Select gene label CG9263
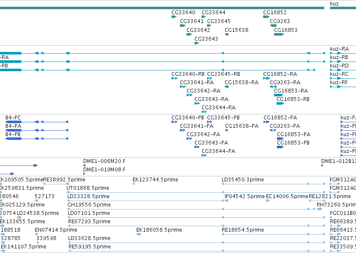 280,21
